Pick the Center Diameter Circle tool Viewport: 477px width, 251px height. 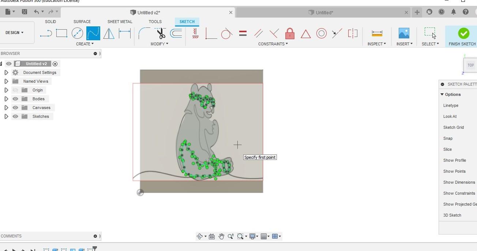(77, 34)
